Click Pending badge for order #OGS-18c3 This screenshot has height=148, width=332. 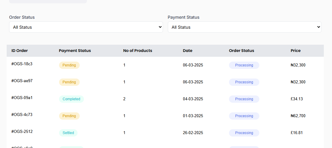pyautogui.click(x=69, y=65)
